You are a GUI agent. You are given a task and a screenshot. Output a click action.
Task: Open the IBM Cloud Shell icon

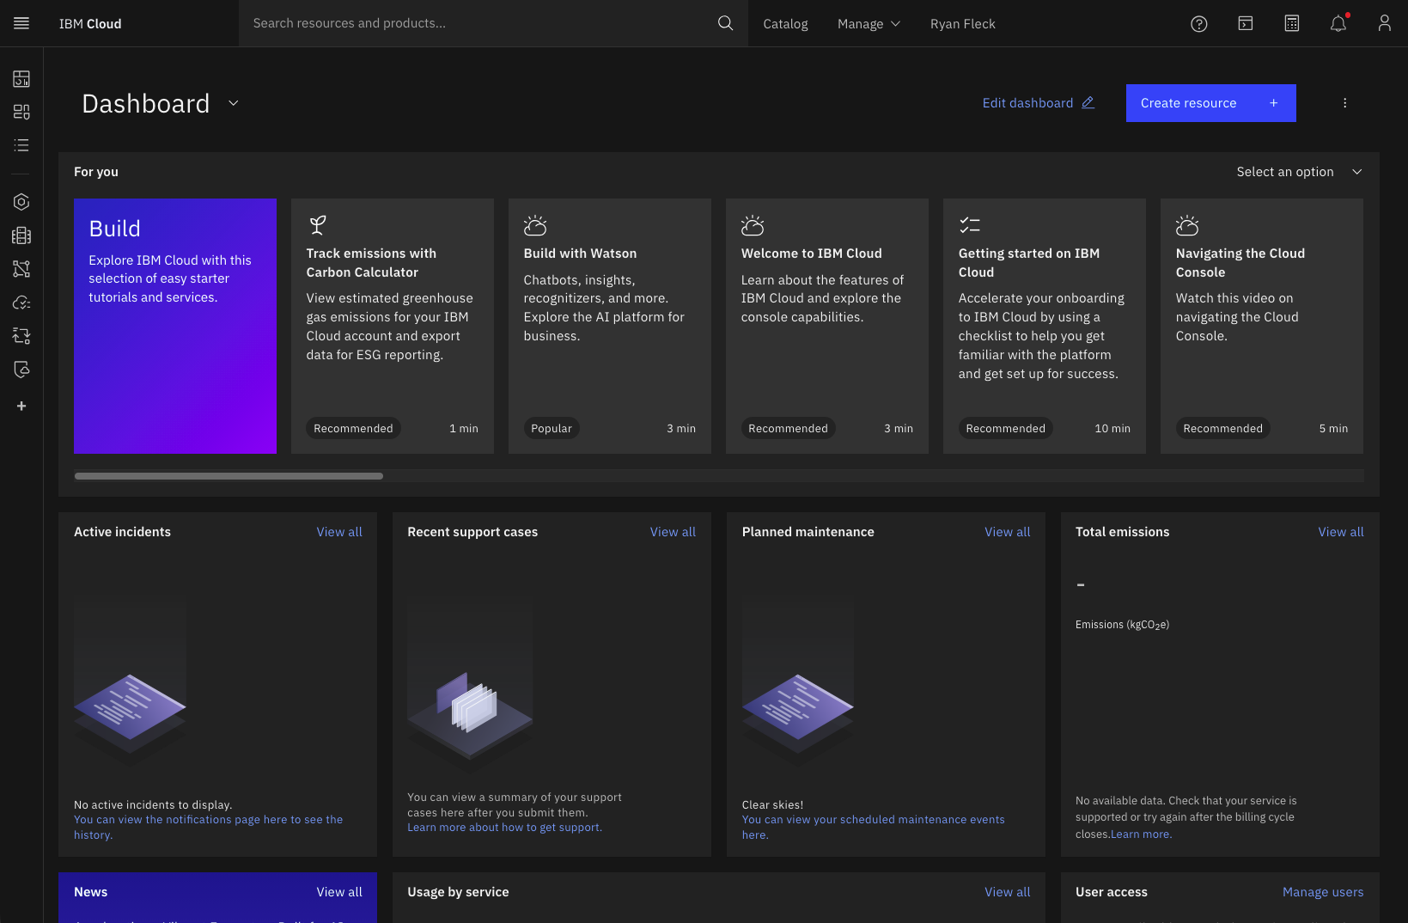(x=1246, y=24)
